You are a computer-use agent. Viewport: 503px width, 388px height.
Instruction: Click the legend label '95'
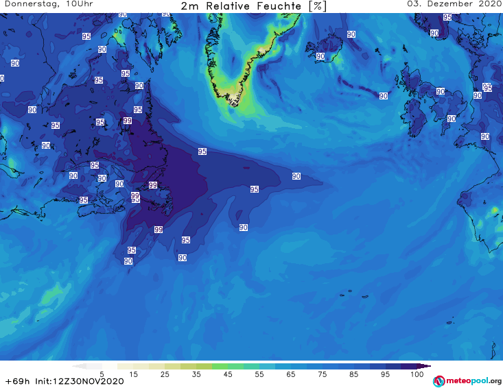point(385,374)
